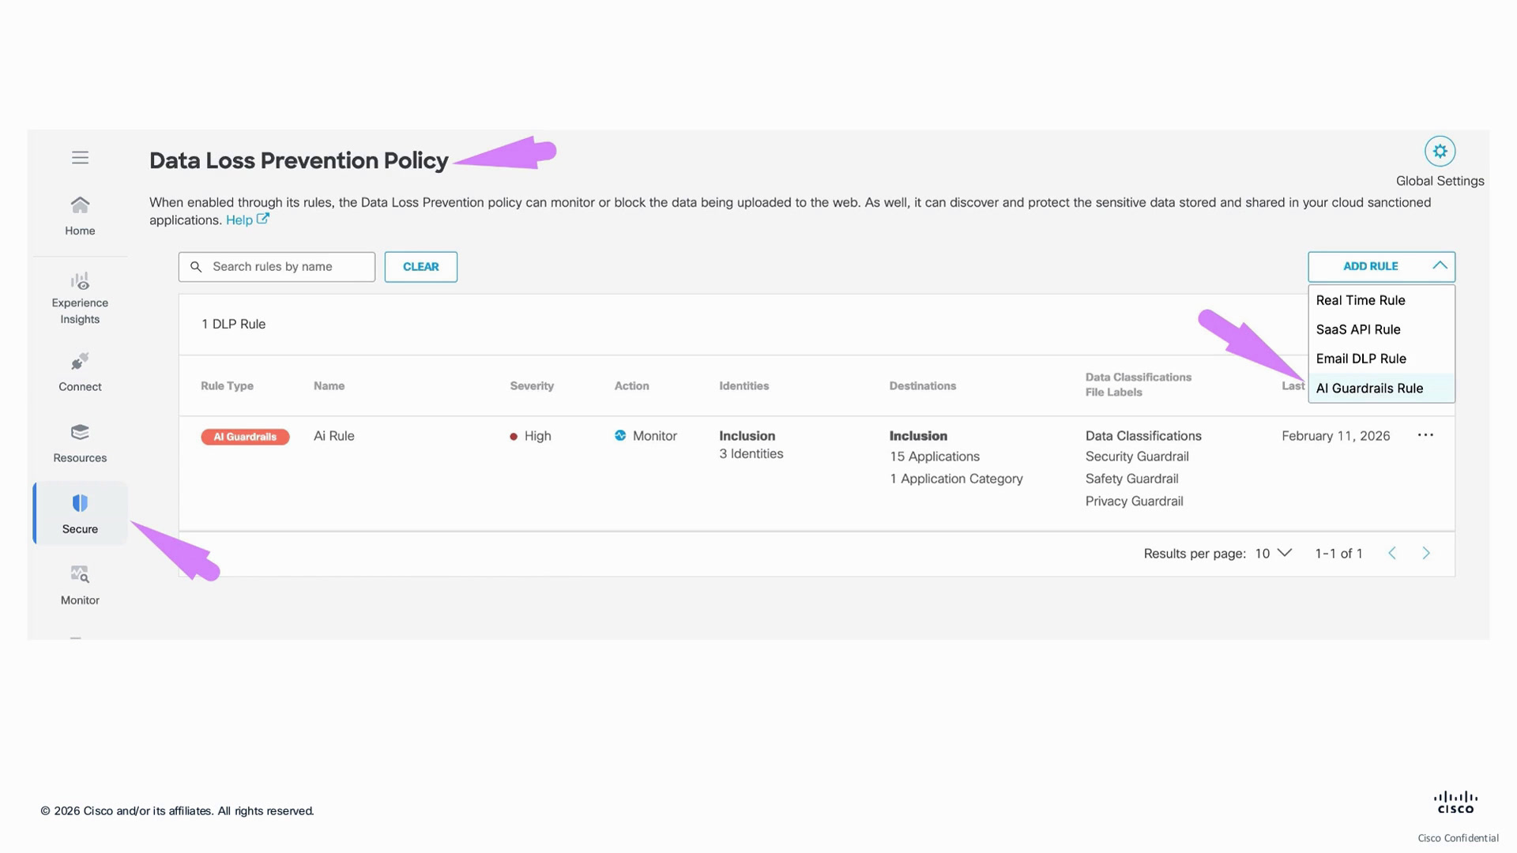Image resolution: width=1517 pixels, height=853 pixels.
Task: Choose SaaS API Rule option
Action: coord(1381,329)
